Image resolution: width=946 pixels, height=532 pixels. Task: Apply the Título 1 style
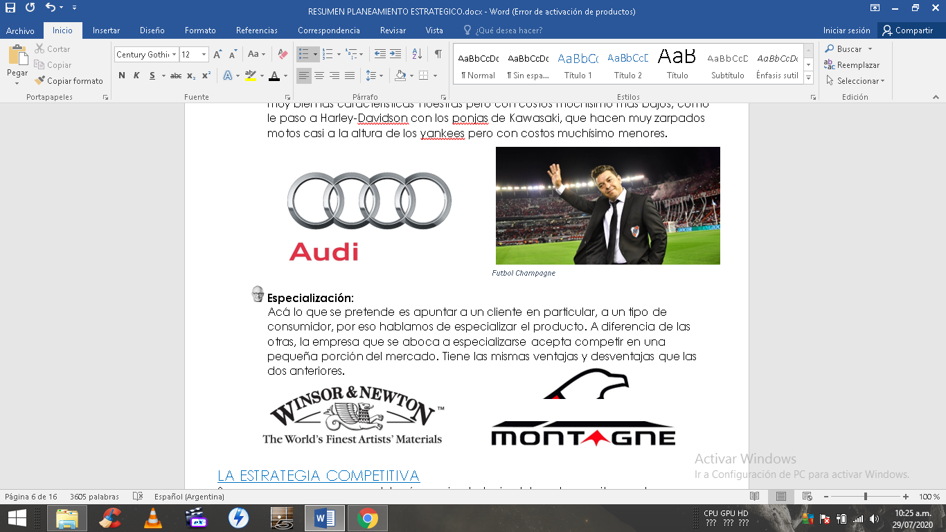click(x=578, y=64)
